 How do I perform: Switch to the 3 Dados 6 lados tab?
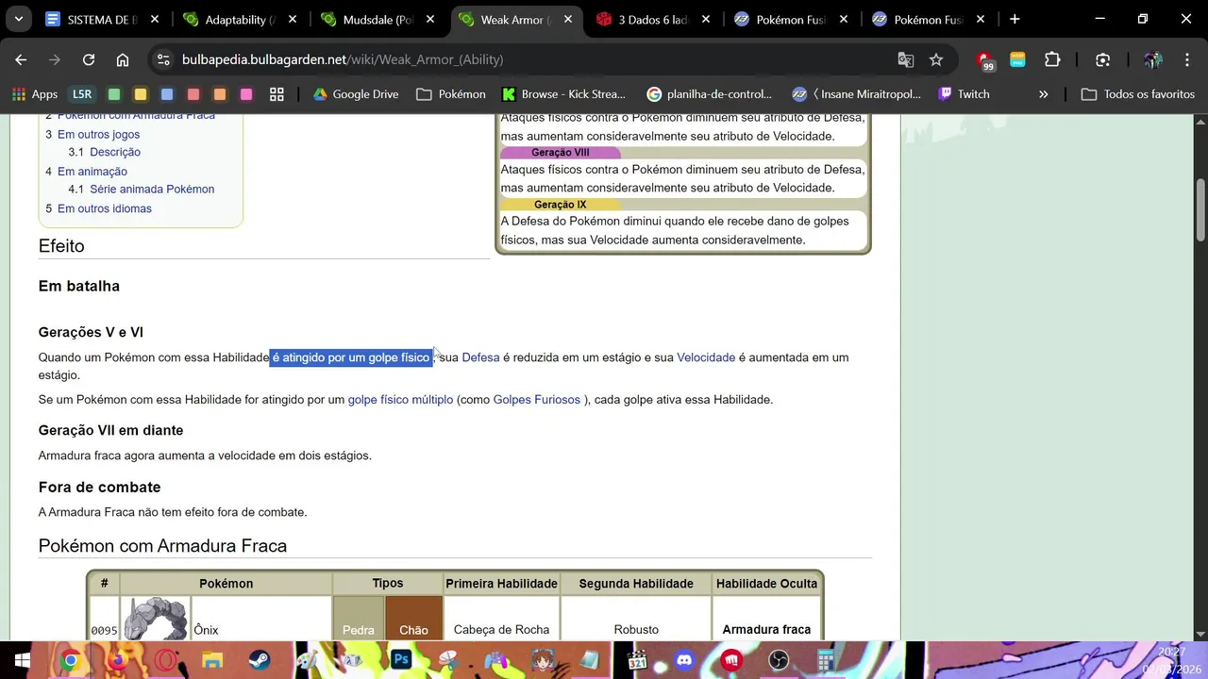pos(655,19)
